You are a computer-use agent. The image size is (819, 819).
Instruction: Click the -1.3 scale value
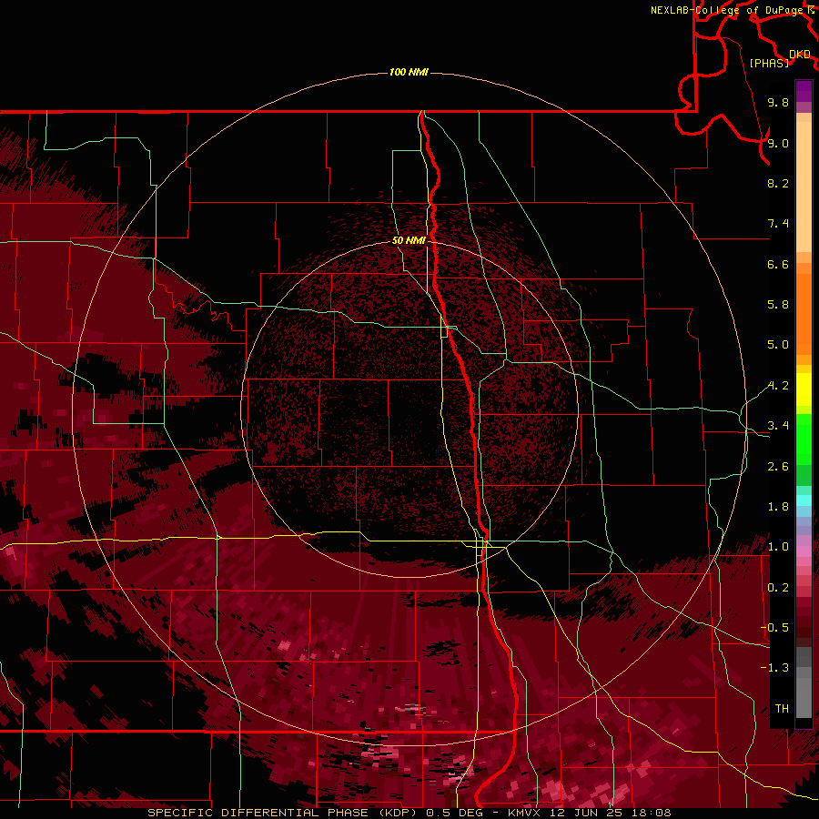(774, 668)
